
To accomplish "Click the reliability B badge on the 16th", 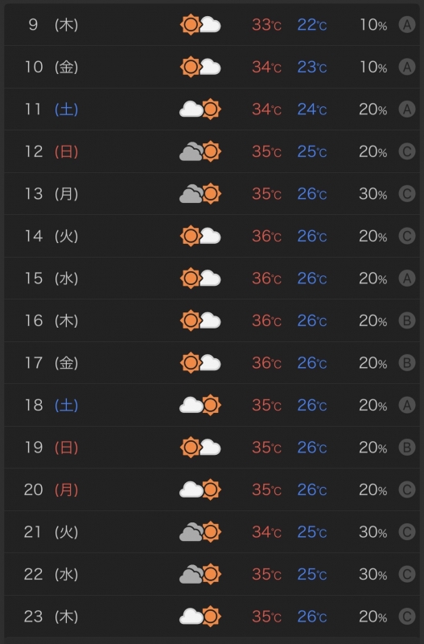I will point(407,320).
